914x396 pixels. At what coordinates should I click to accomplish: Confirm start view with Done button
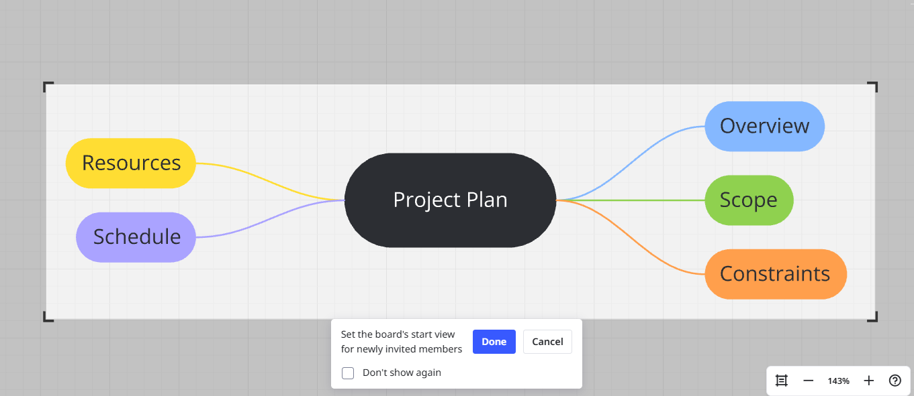coord(494,342)
